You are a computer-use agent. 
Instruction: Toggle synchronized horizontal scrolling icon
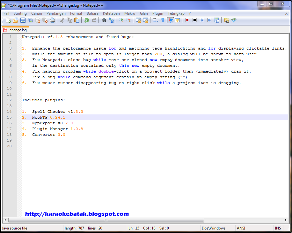(x=145, y=20)
